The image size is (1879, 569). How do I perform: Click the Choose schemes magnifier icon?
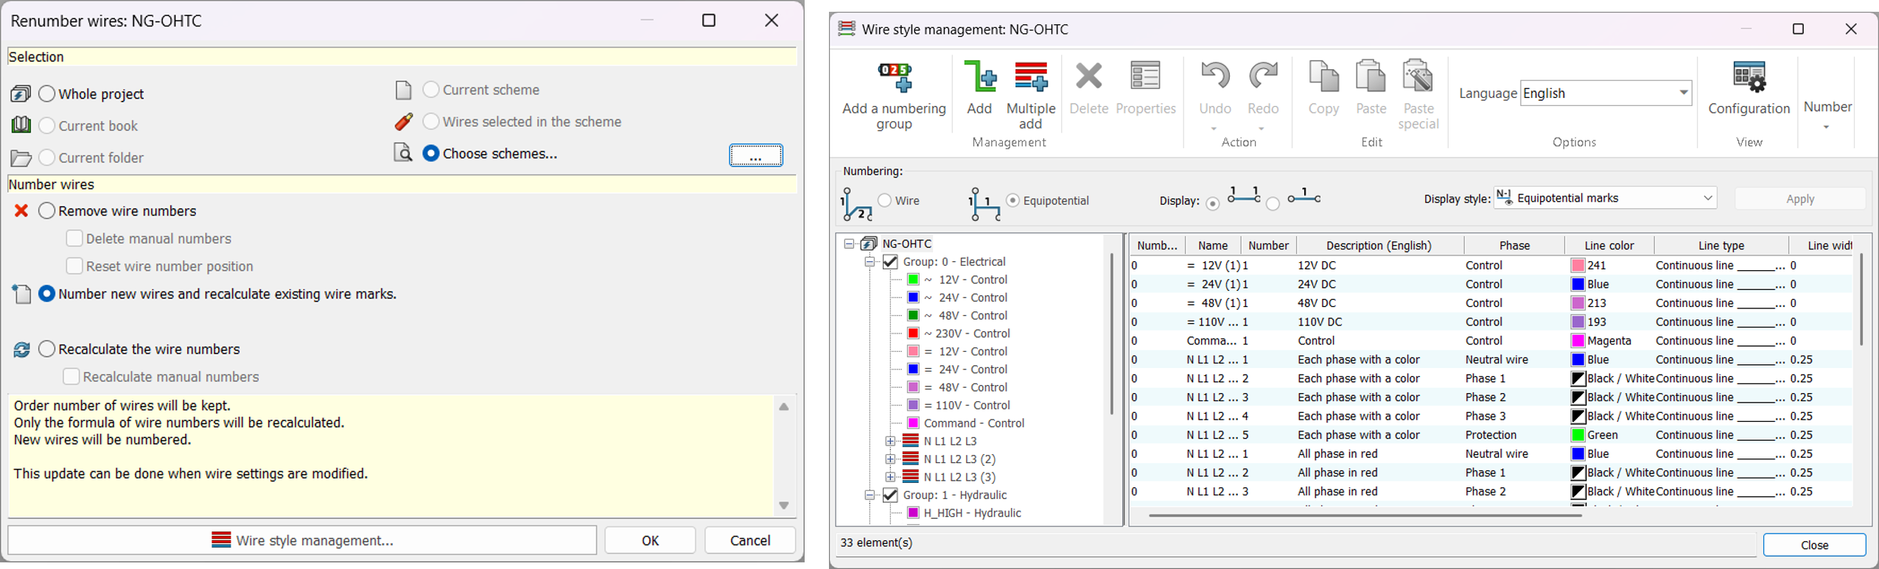(403, 152)
